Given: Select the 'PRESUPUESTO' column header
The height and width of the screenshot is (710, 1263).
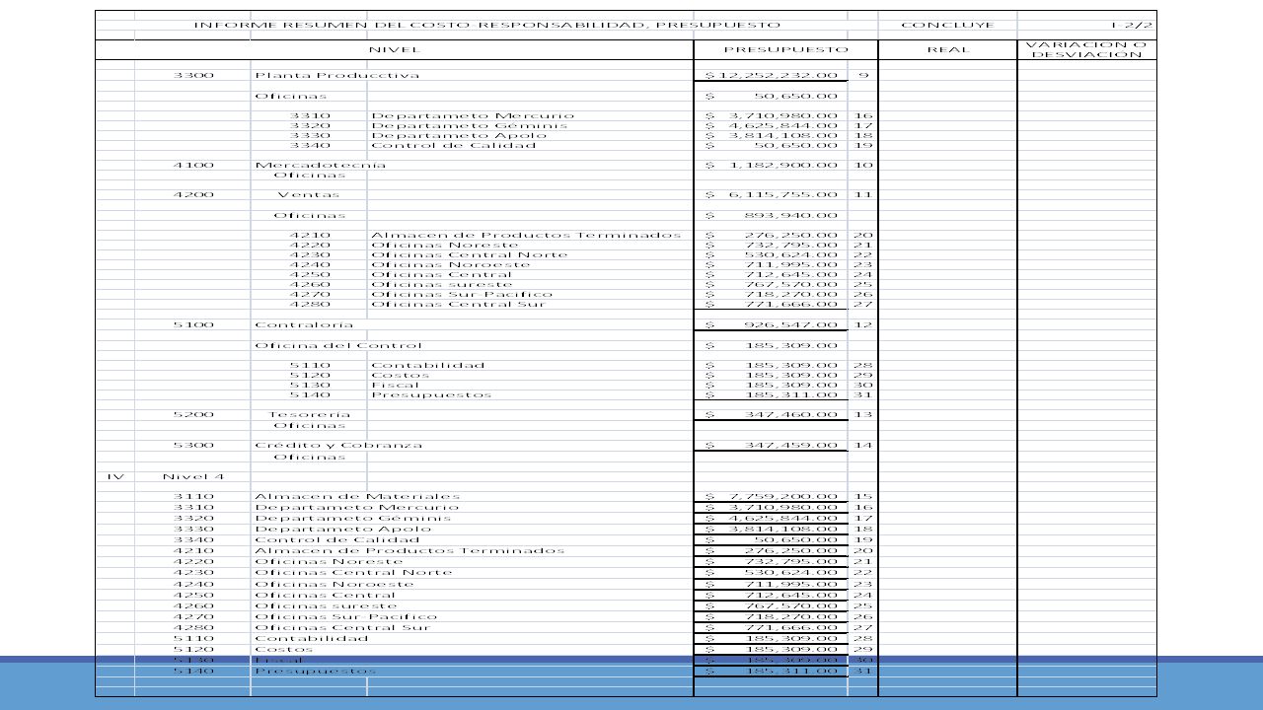Looking at the screenshot, I should point(786,49).
